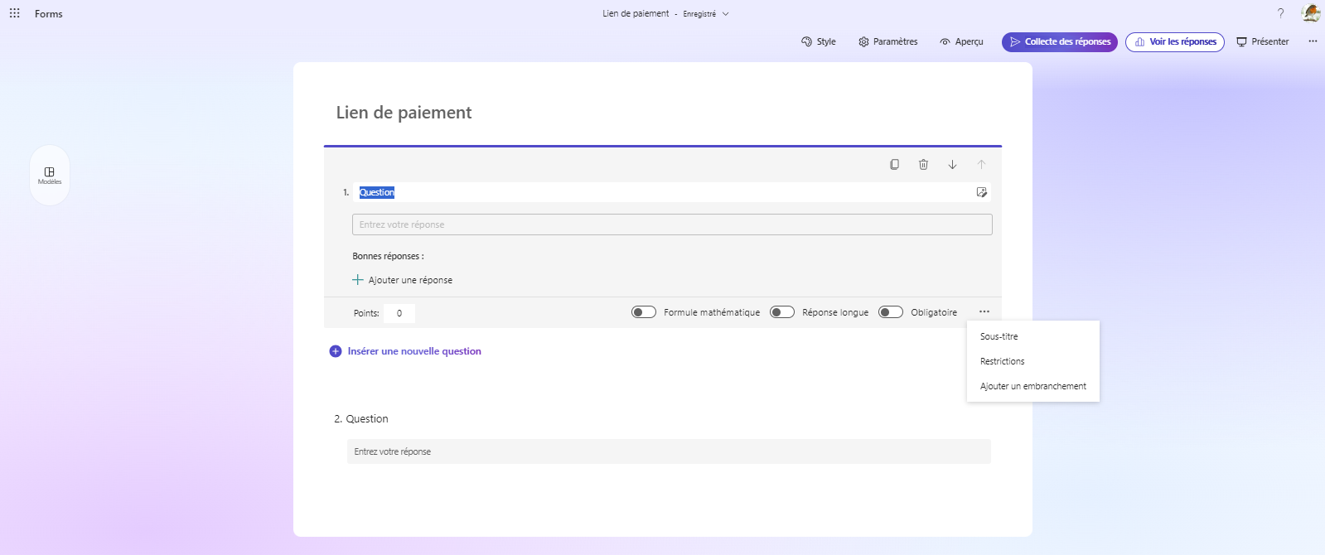Move question down with arrow icon

pyautogui.click(x=952, y=165)
